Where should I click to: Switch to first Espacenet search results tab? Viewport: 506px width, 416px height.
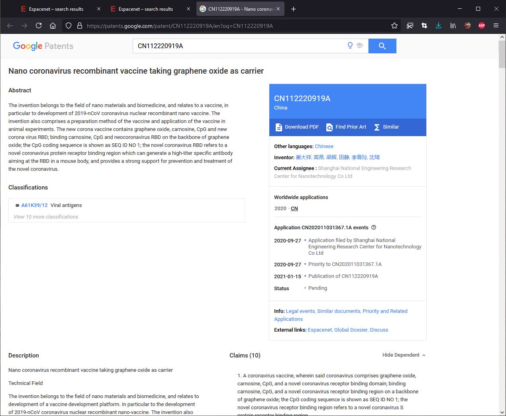[56, 9]
